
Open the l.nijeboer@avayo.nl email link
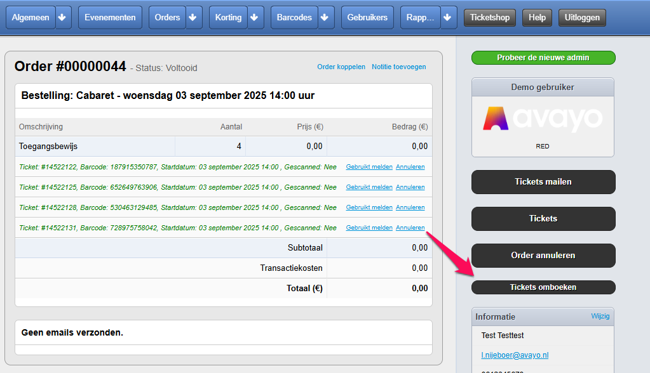[x=515, y=355]
